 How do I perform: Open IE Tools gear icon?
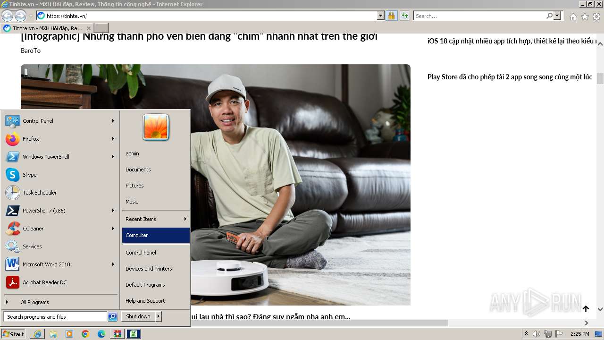click(x=596, y=17)
